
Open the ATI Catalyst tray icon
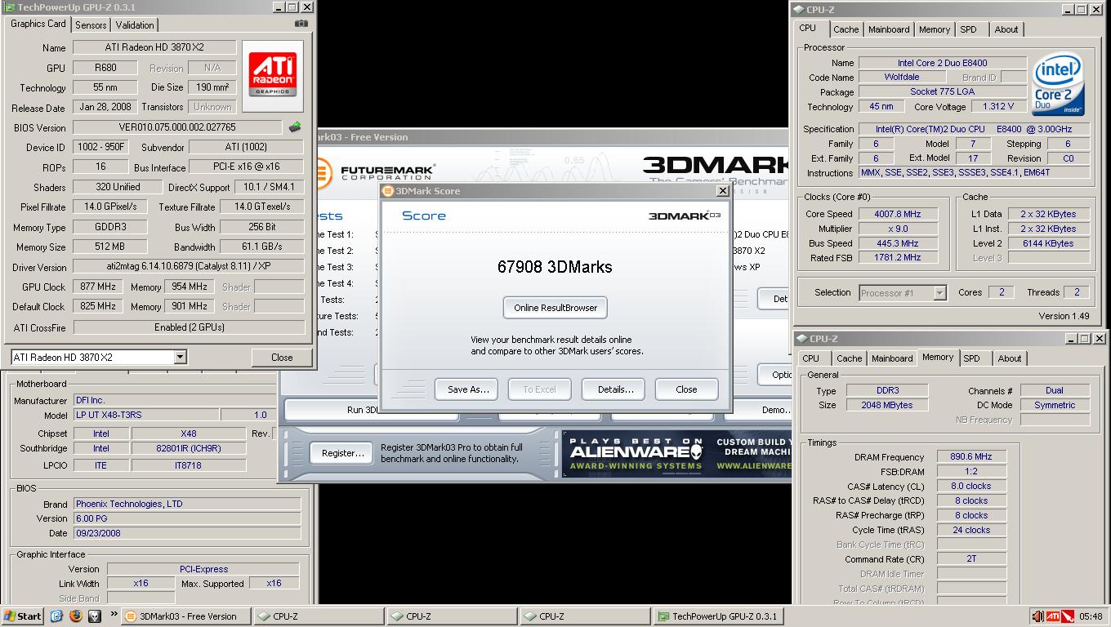point(1053,616)
